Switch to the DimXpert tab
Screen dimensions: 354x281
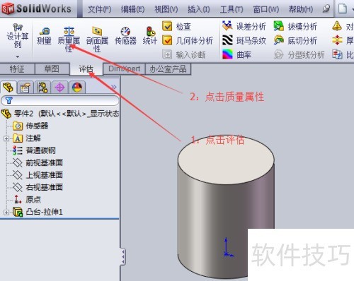[124, 69]
